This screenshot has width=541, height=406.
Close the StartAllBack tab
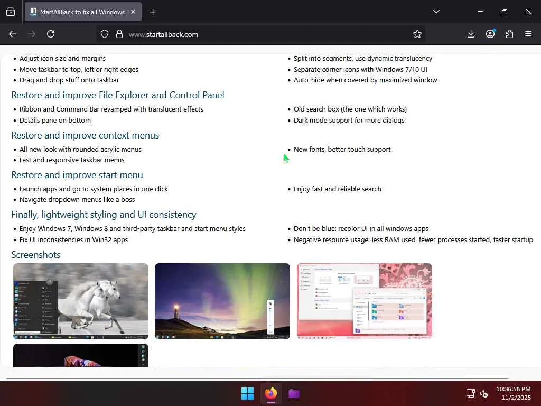click(x=133, y=12)
